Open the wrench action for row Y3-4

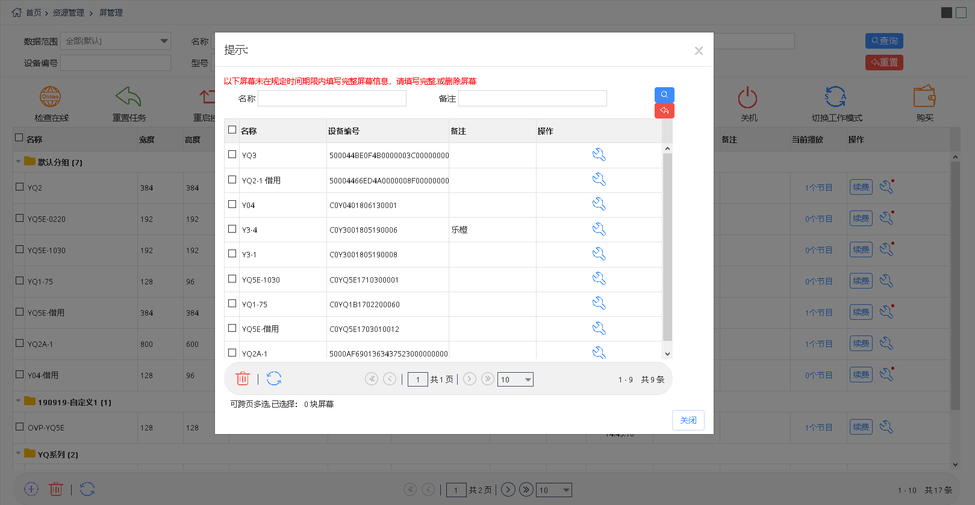click(x=599, y=229)
